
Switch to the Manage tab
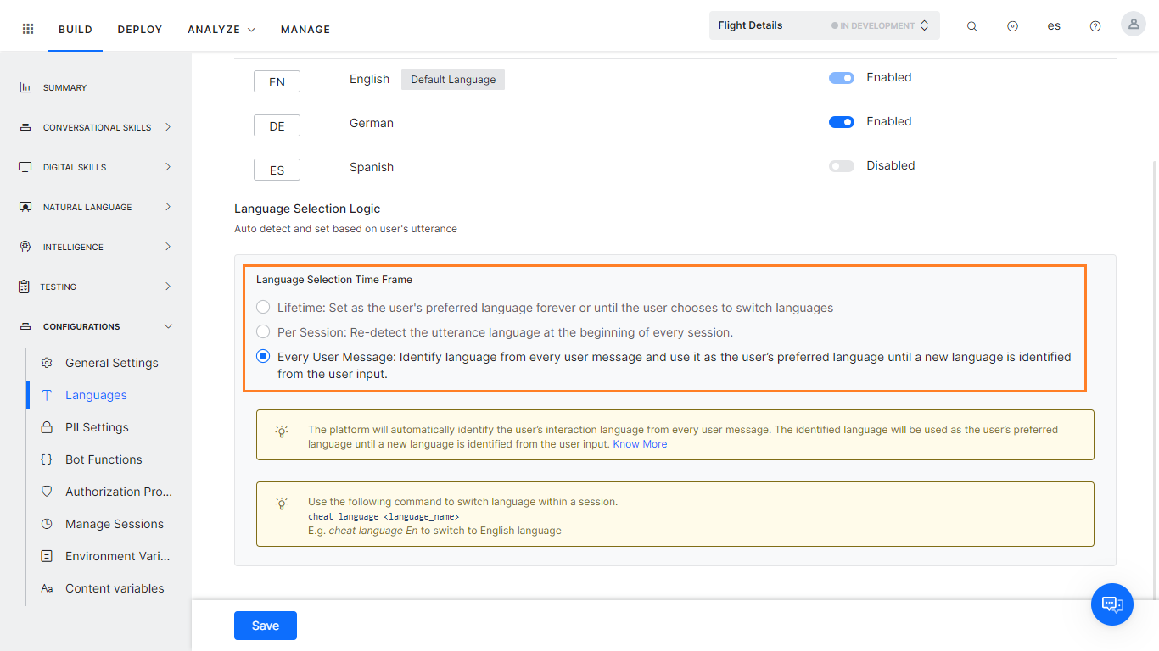305,29
